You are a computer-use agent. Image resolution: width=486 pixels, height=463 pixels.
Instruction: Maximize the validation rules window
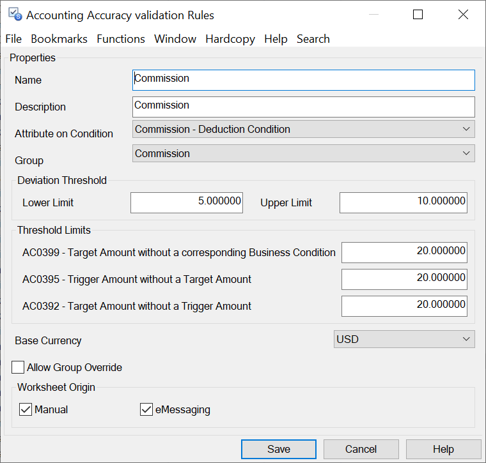[418, 15]
